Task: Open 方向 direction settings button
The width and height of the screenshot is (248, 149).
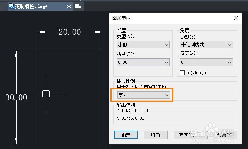Action: 191,135
